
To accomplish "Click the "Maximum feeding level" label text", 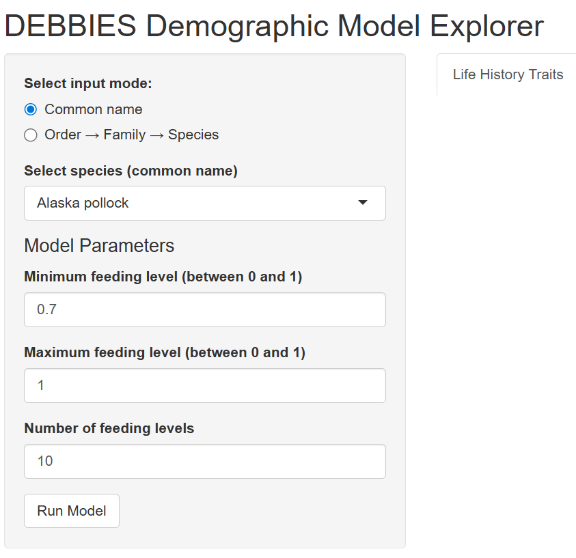I will click(164, 352).
